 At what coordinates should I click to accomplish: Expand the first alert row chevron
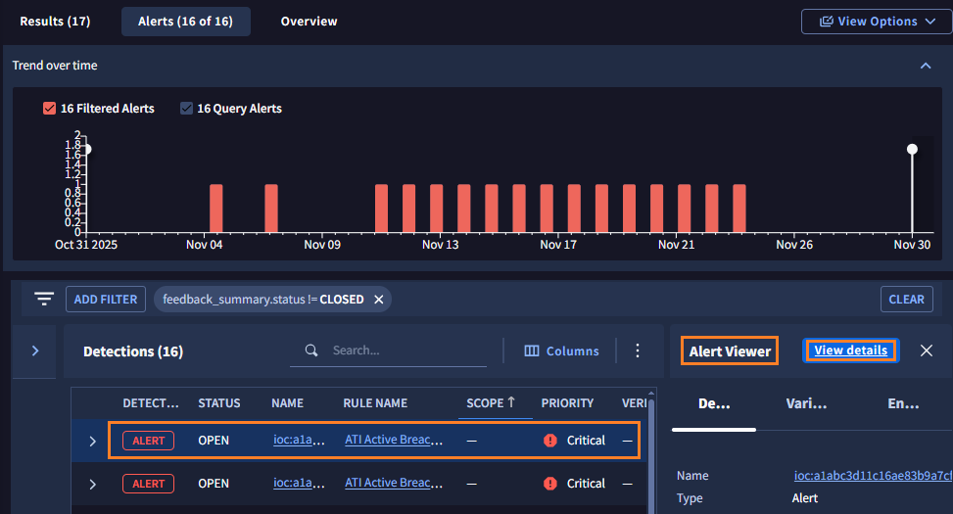click(x=93, y=441)
